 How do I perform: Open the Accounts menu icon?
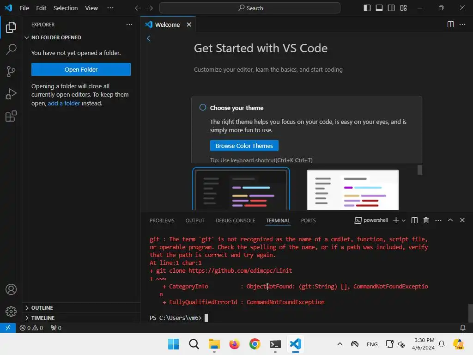point(11,289)
